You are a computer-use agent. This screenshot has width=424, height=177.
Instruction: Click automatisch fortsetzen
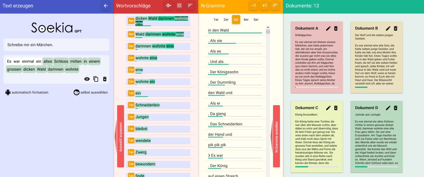click(27, 93)
